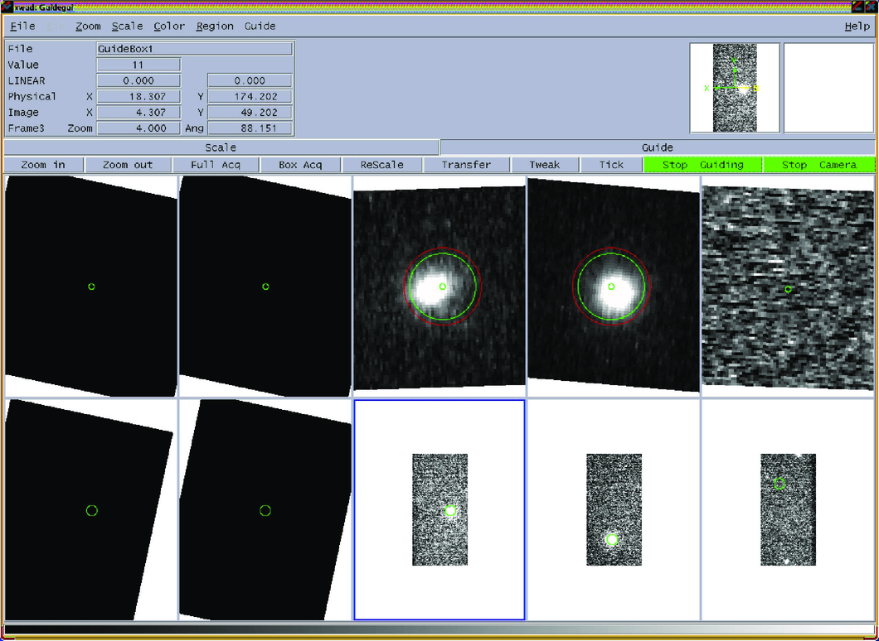Open the File menu

coord(22,27)
